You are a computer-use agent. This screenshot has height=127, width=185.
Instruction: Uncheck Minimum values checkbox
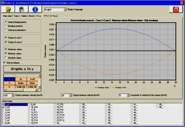[x=6, y=54]
